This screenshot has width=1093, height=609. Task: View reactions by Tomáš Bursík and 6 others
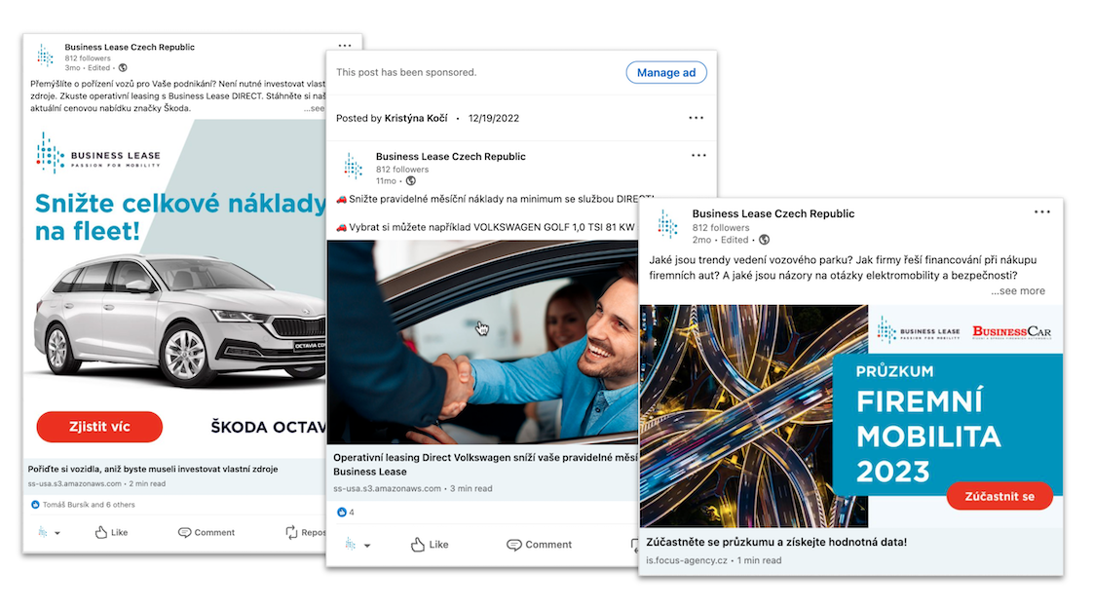(x=83, y=505)
